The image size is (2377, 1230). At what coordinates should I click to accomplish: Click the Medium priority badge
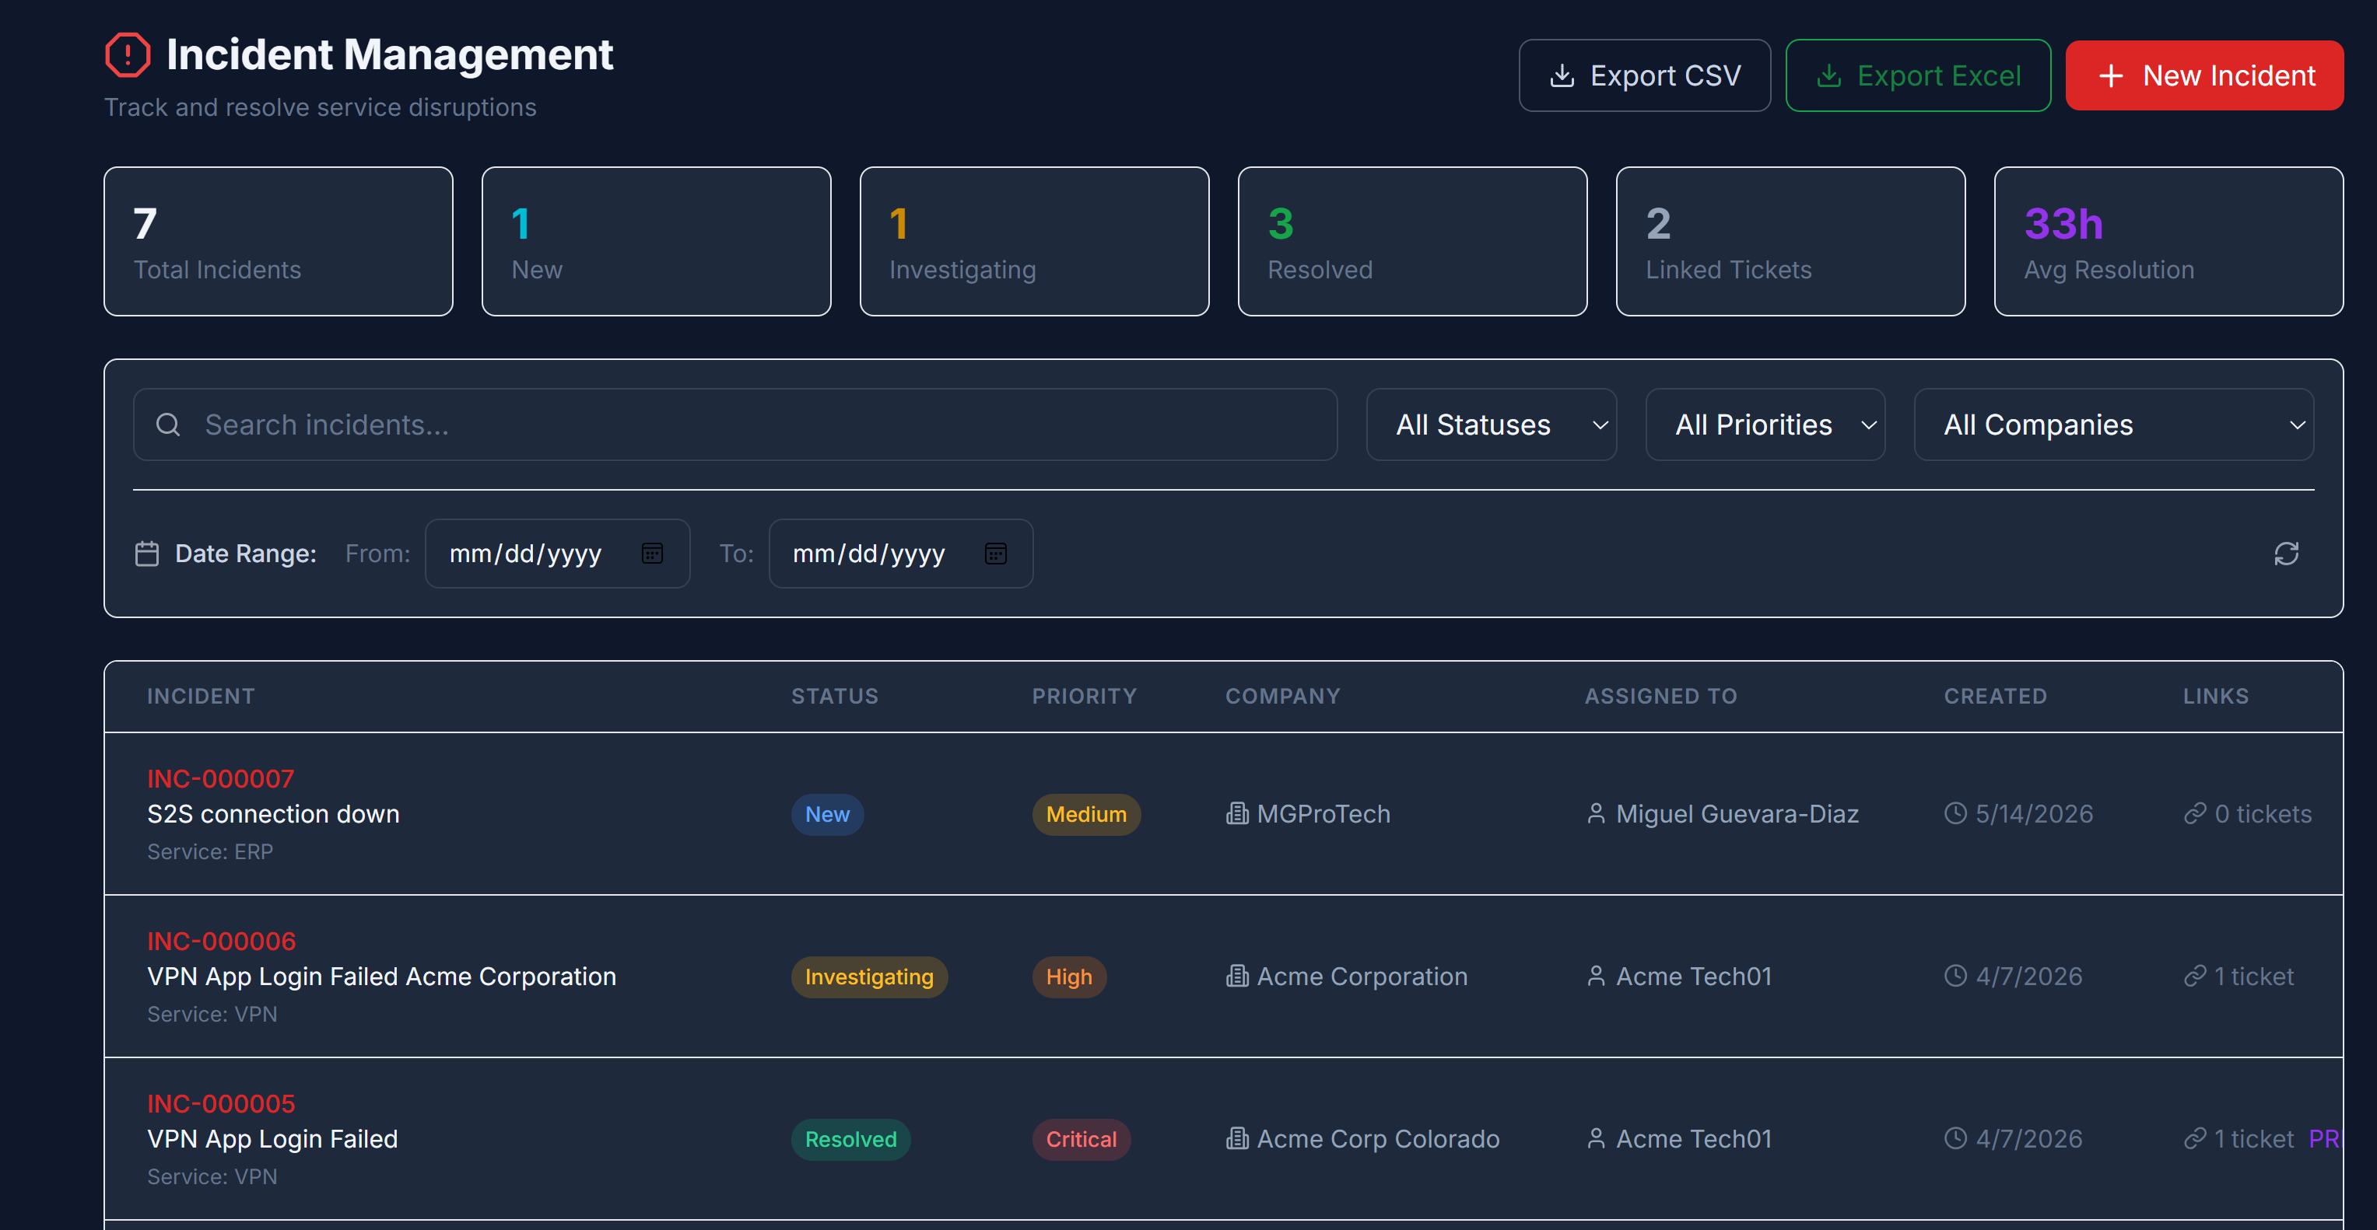click(1086, 814)
